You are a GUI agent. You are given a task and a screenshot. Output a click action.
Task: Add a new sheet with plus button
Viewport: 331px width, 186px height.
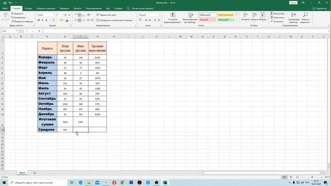[x=35, y=173]
